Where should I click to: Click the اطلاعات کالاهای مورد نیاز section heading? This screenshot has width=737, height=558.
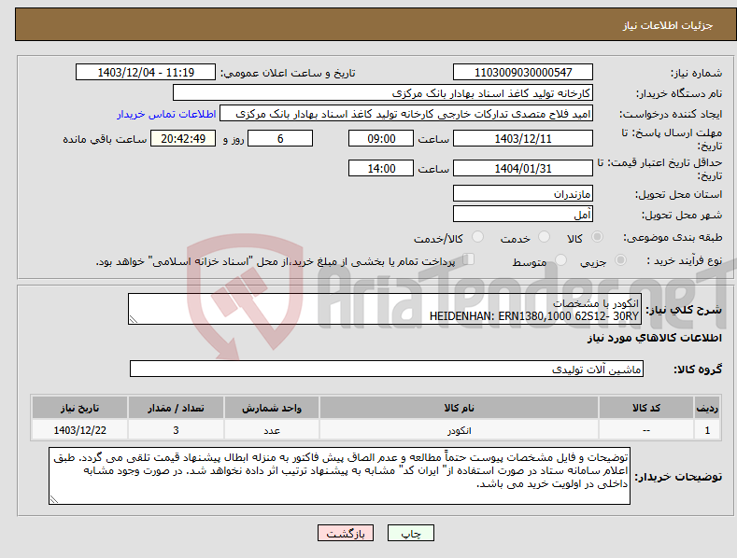click(x=654, y=338)
